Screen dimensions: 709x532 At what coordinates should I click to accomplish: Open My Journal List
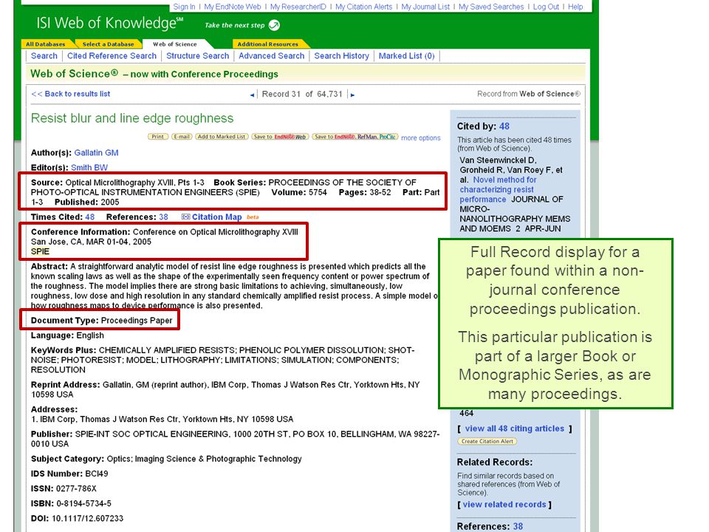[425, 7]
